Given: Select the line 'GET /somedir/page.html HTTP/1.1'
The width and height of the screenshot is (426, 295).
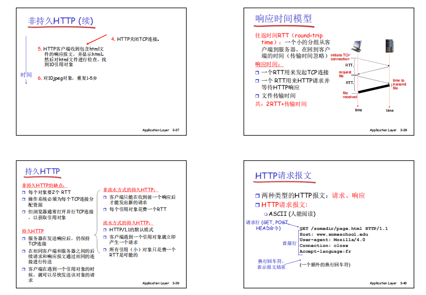Looking at the screenshot, I should (344, 228).
